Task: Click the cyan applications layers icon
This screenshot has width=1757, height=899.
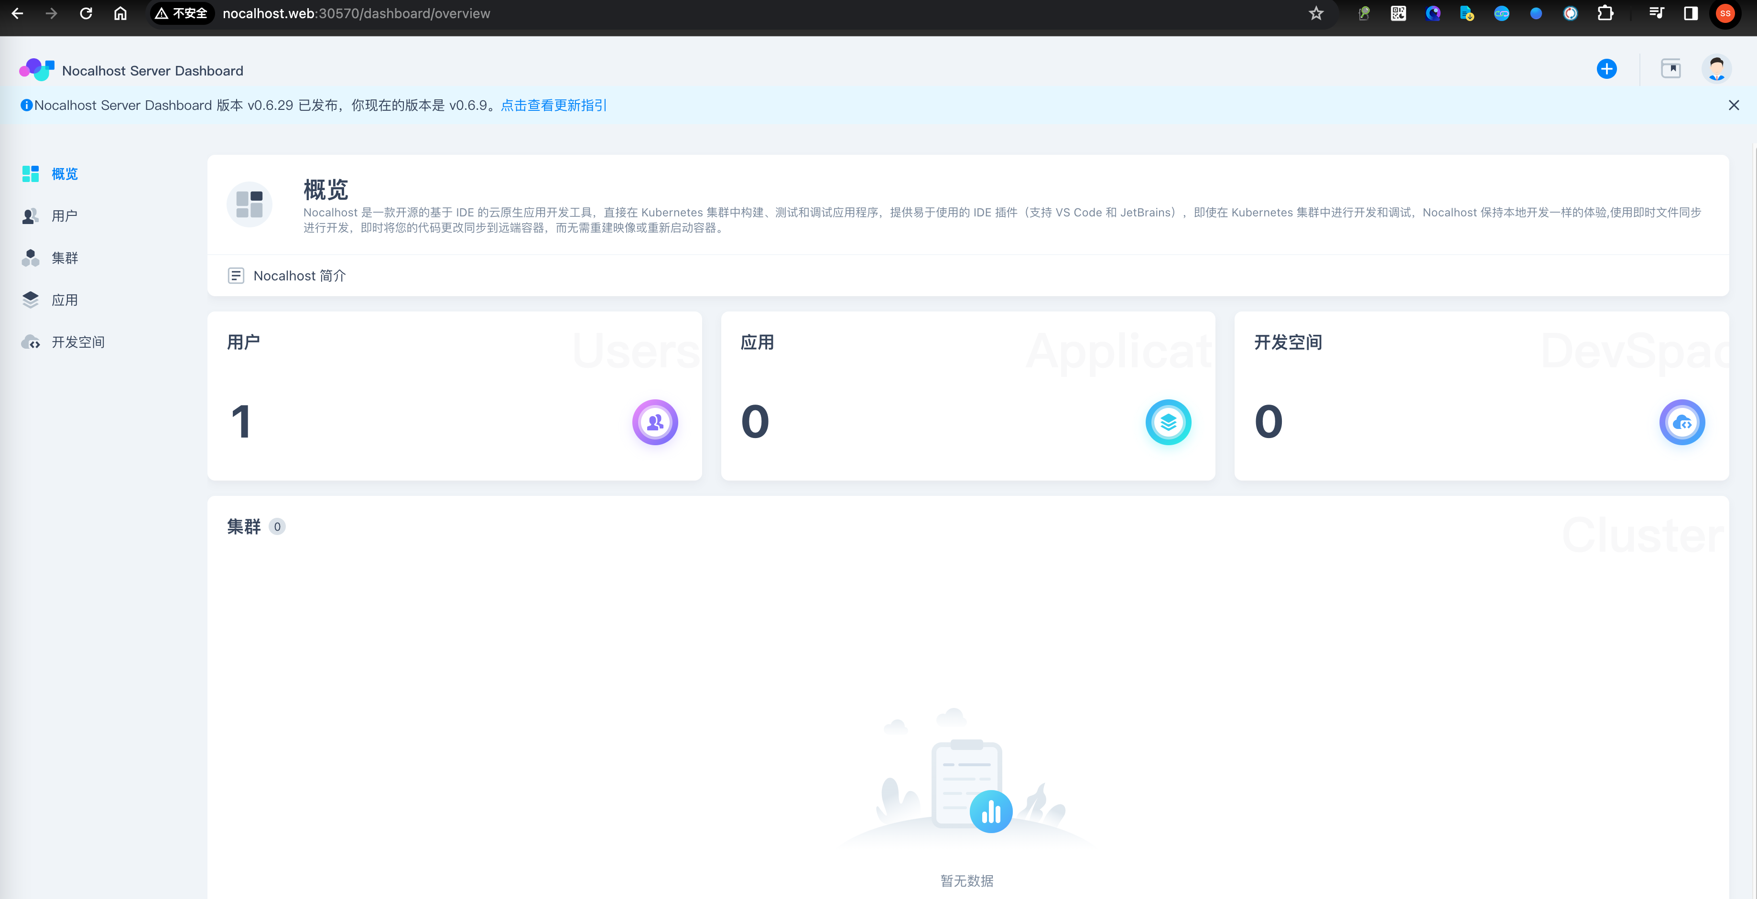Action: (1168, 422)
